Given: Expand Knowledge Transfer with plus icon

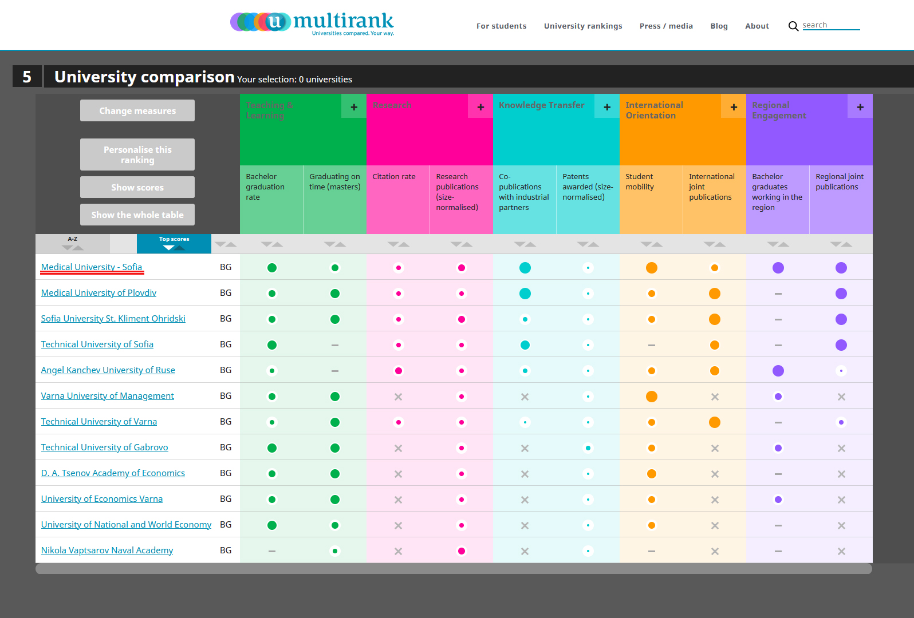Looking at the screenshot, I should click(607, 107).
